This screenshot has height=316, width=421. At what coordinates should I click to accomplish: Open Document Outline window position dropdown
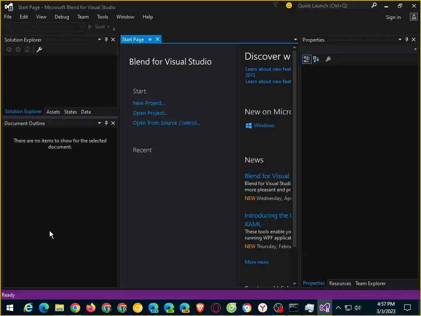click(x=99, y=123)
